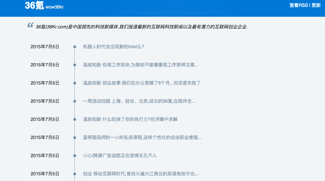Click date 2015年7月5日 next to 蓝带甜品师 article

45,138
